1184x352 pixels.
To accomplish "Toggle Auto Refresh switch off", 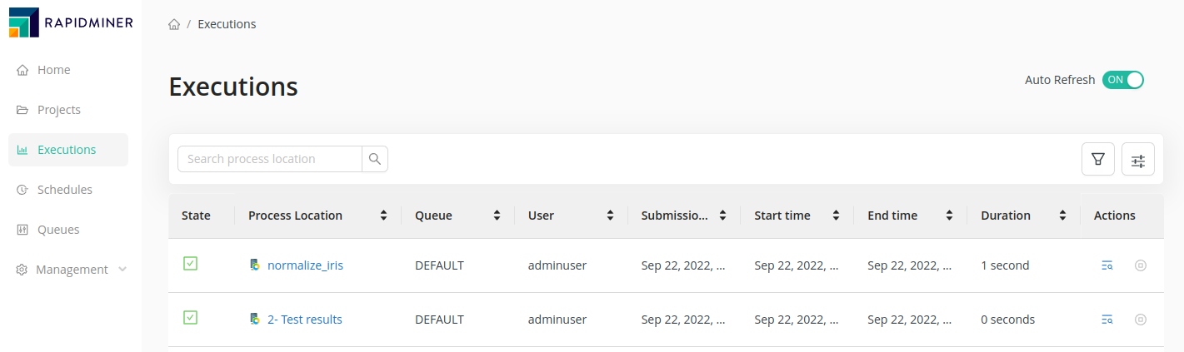I will point(1122,80).
